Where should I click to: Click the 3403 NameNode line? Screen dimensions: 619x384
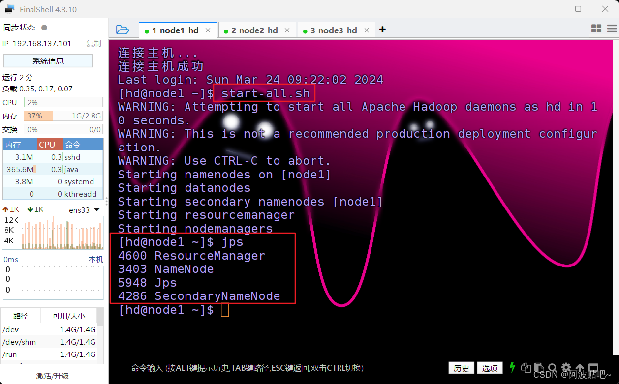[166, 269]
